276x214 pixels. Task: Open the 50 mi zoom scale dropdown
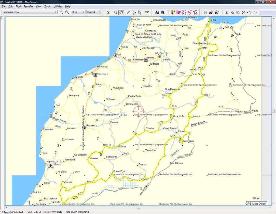[78, 12]
